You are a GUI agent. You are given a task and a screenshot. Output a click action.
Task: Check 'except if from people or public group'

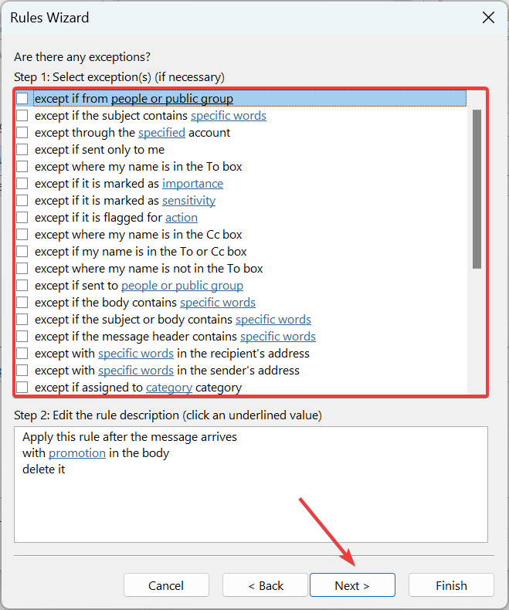pyautogui.click(x=22, y=98)
